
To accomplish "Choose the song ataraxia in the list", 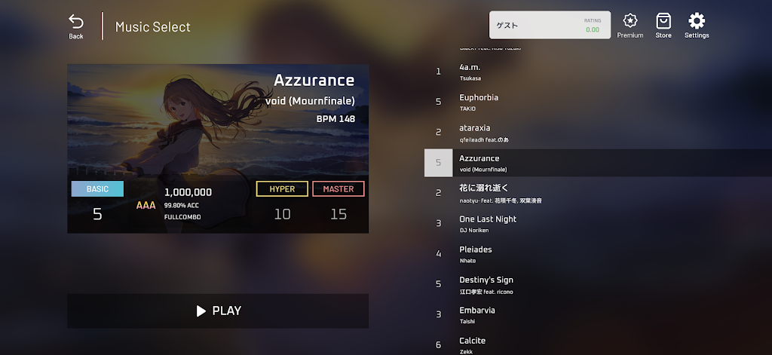I will [598, 133].
